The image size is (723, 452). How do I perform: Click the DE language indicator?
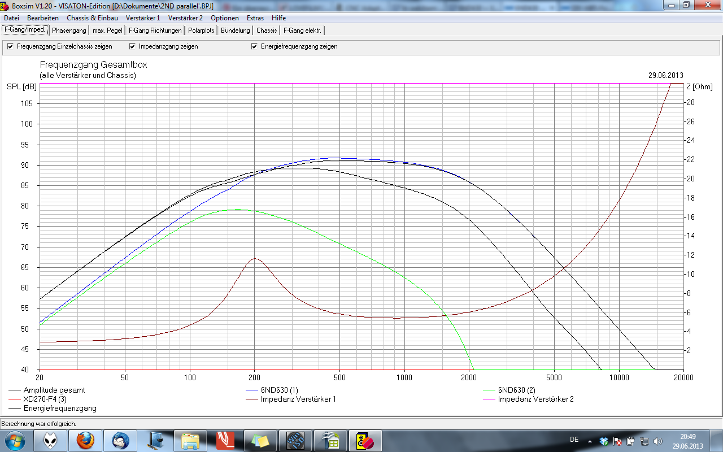click(x=574, y=440)
